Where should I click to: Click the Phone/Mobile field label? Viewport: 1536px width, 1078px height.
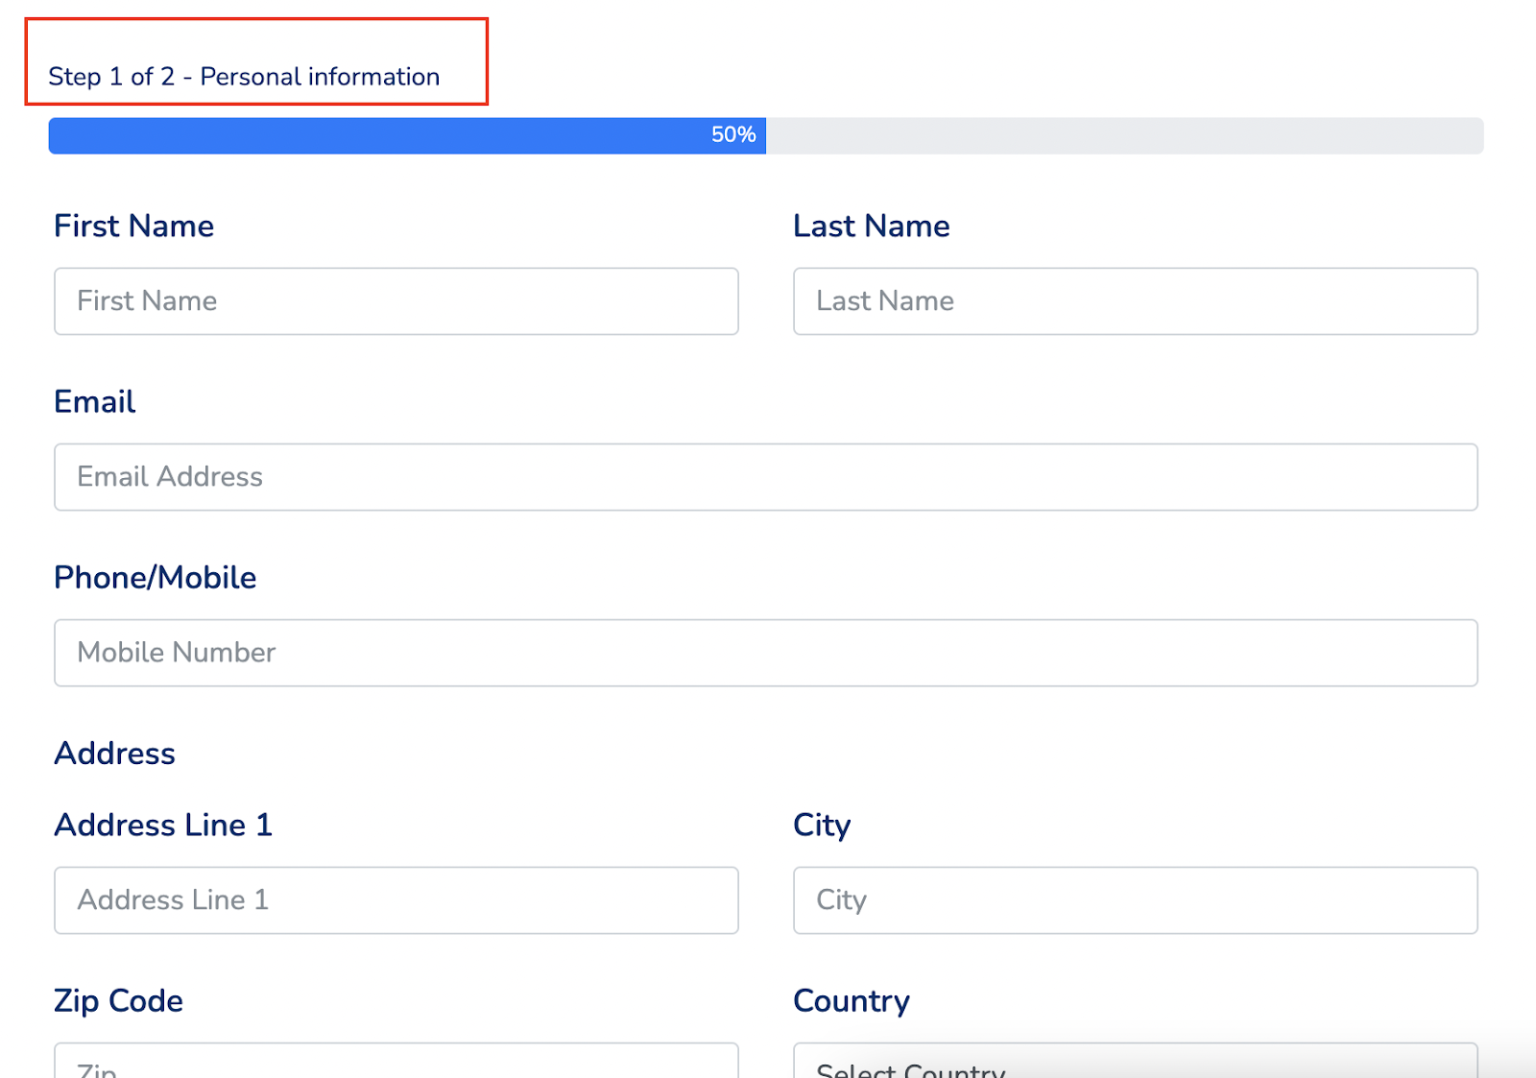coord(156,578)
